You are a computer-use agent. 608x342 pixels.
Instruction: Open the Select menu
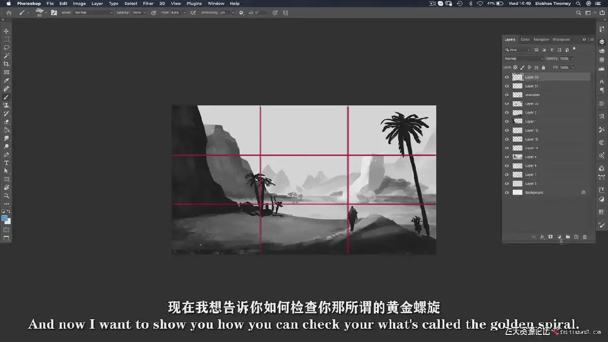click(x=131, y=4)
